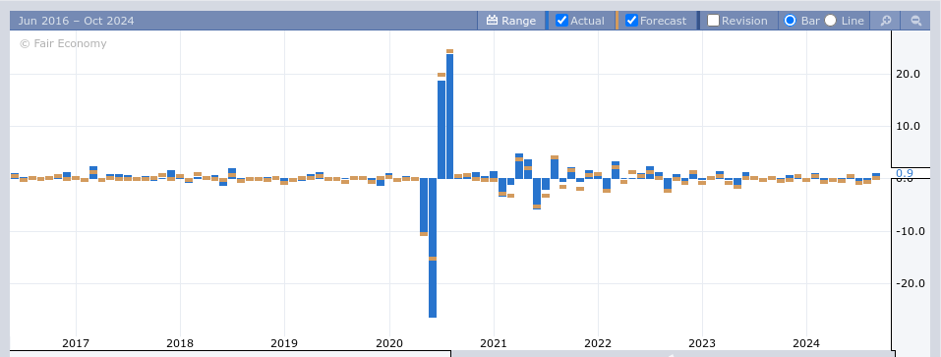Viewport: 941px width, 357px height.
Task: Click the lowest negative blue bar in 2020
Action: 432,248
